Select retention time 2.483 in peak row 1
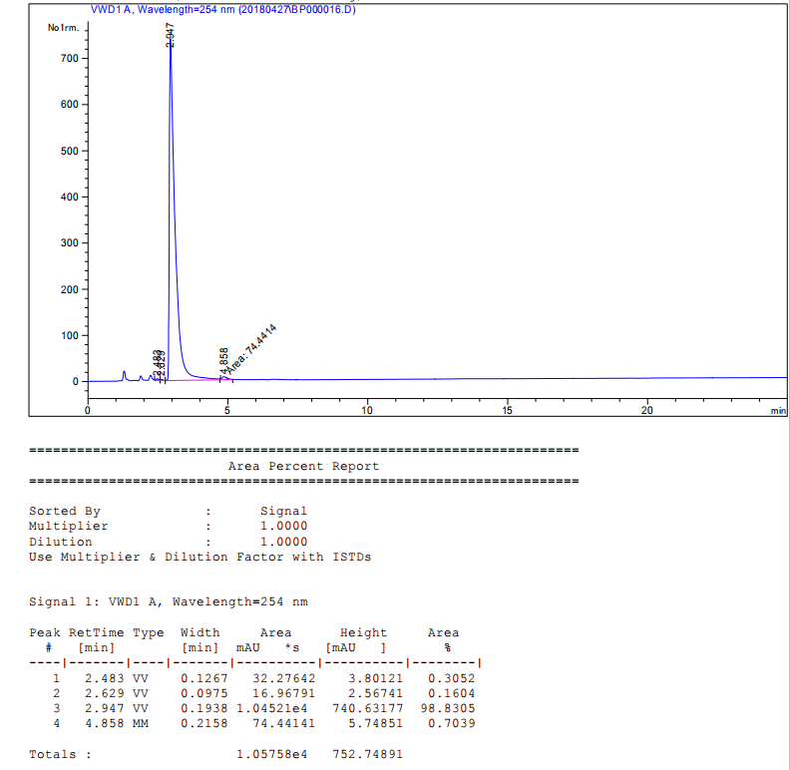This screenshot has height=770, width=790. pyautogui.click(x=104, y=678)
